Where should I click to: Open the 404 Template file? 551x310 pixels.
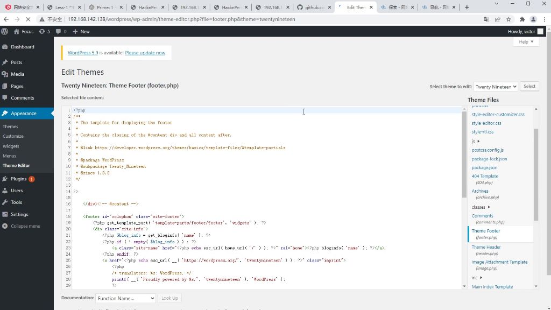pos(485,176)
